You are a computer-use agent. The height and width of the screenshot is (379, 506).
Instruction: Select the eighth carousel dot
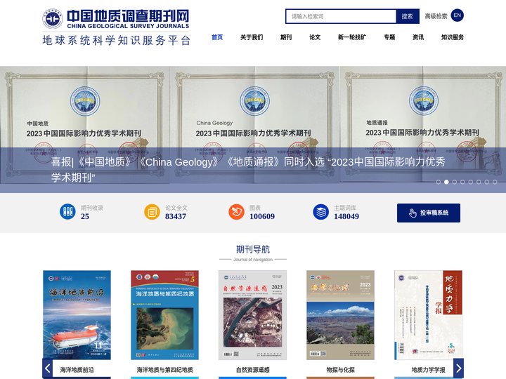(495, 182)
